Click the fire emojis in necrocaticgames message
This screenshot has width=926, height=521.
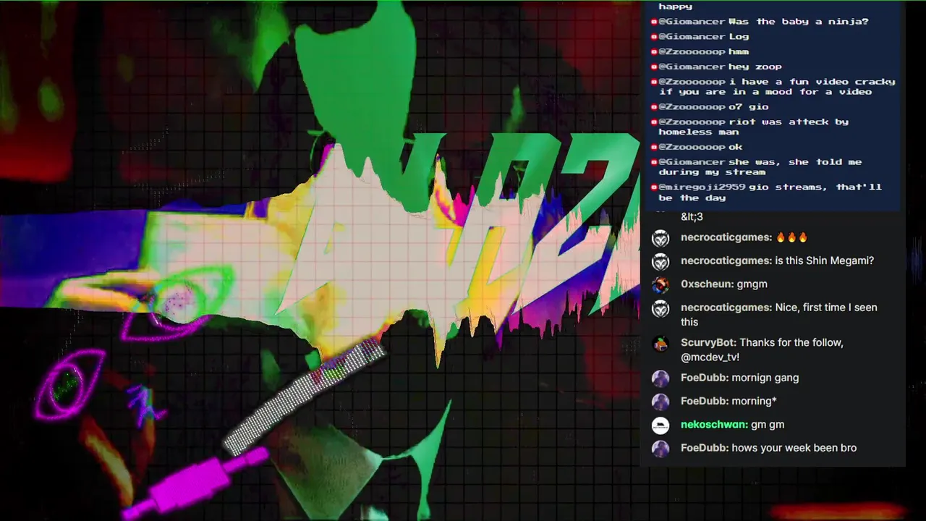point(791,237)
